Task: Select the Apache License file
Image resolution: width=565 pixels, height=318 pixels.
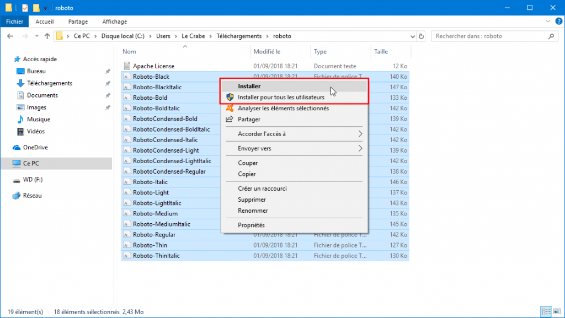Action: coord(153,66)
